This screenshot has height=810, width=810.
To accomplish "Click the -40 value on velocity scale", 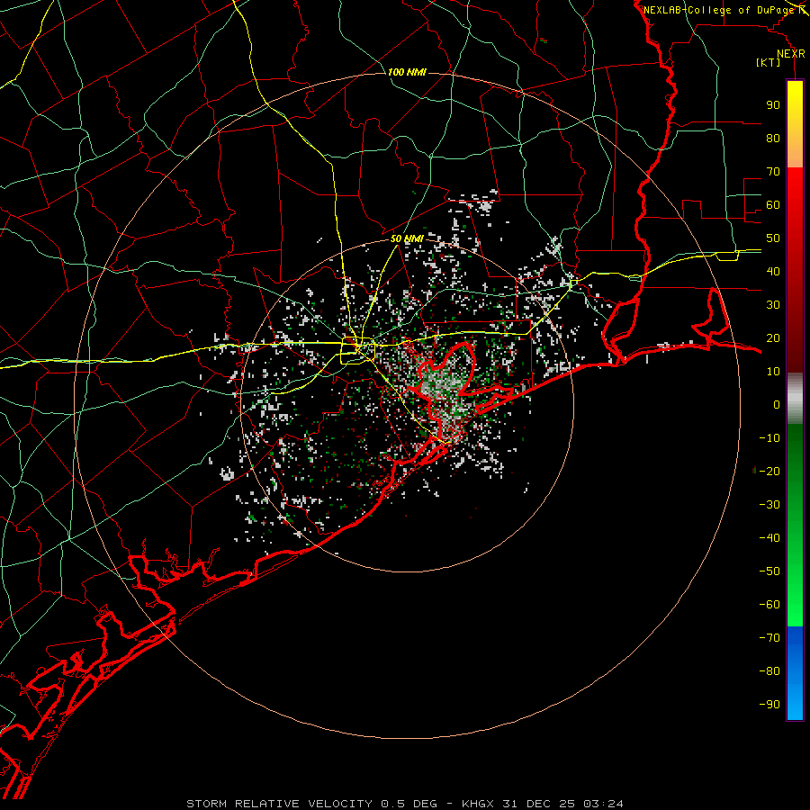I will tap(769, 538).
